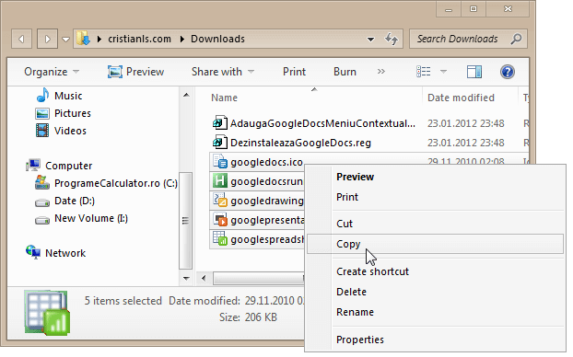Viewport: 573px width, 357px height.
Task: Open the address bar history dropdown
Action: pyautogui.click(x=370, y=39)
